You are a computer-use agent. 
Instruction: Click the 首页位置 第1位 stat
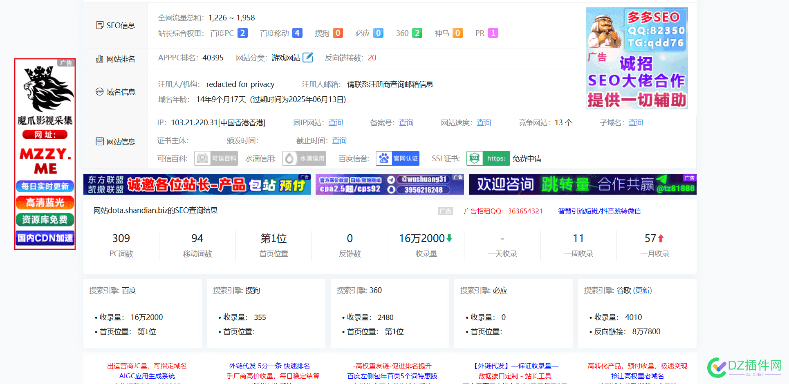tap(273, 245)
